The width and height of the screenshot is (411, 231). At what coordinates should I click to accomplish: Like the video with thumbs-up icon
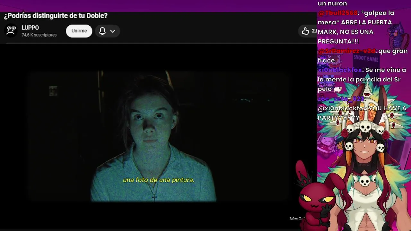click(305, 31)
